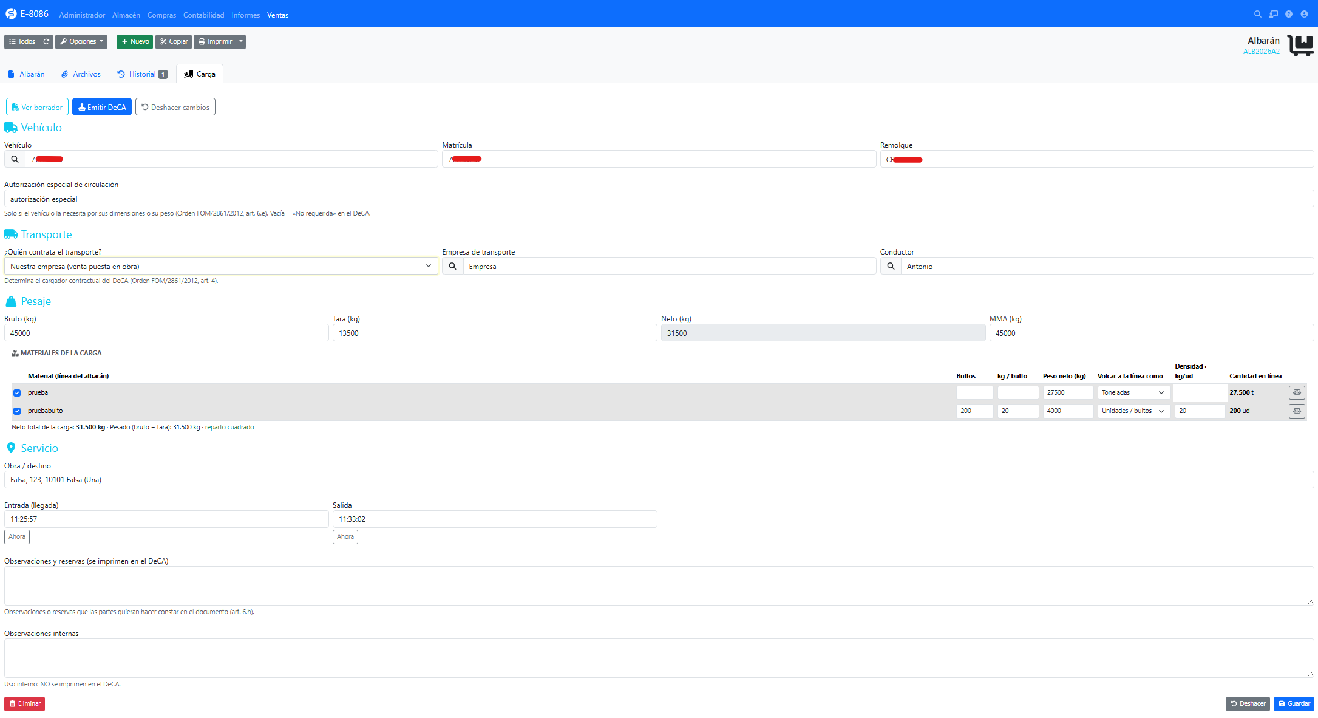This screenshot has width=1318, height=718.
Task: Click the Guardar button
Action: (x=1294, y=704)
